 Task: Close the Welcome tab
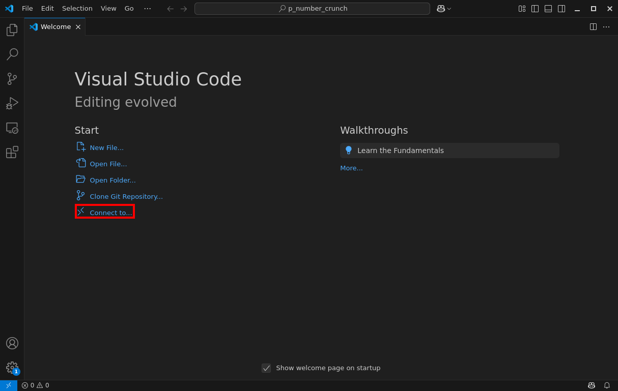[x=78, y=27]
